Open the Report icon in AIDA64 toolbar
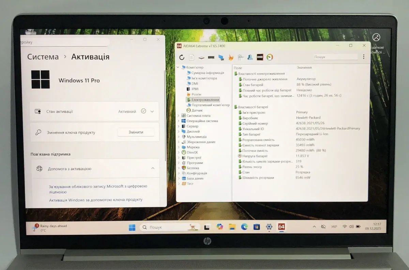The width and height of the screenshot is (409, 270). click(192, 57)
